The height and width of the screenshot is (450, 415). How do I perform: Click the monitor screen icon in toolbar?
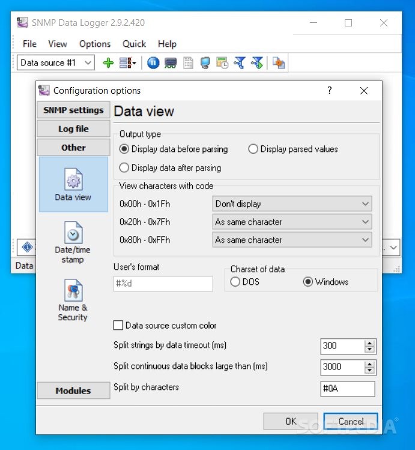click(x=205, y=62)
